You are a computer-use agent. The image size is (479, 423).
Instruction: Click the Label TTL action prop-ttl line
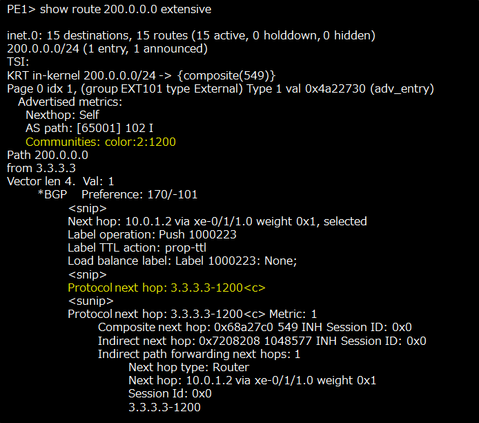(x=137, y=247)
